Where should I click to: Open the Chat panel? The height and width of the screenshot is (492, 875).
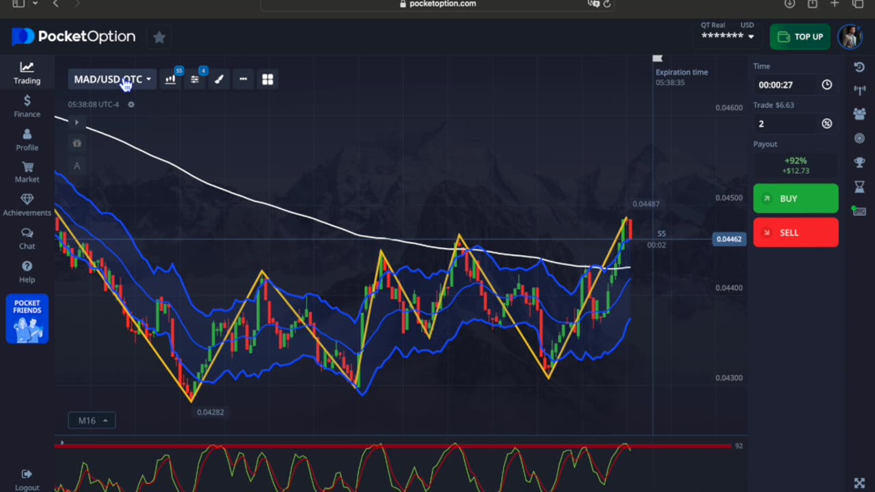click(x=27, y=238)
